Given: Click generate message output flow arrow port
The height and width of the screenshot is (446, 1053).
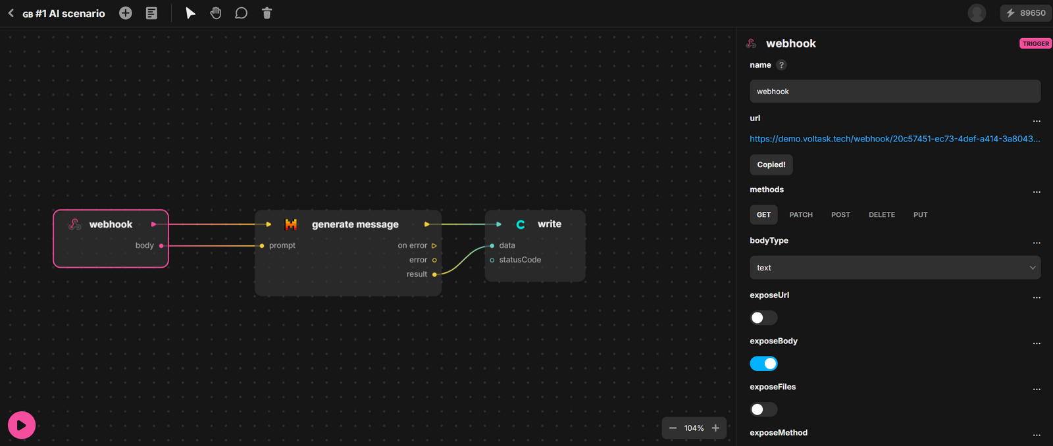Looking at the screenshot, I should [427, 224].
